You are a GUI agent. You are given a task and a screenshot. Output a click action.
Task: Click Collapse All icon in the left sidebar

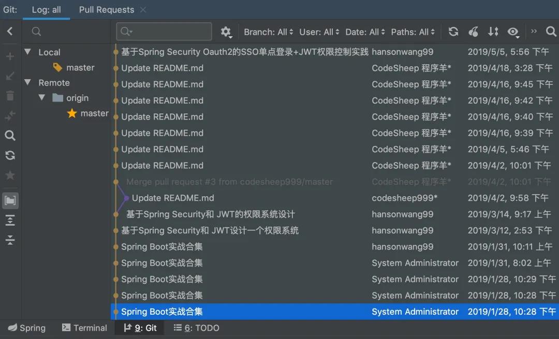10,240
